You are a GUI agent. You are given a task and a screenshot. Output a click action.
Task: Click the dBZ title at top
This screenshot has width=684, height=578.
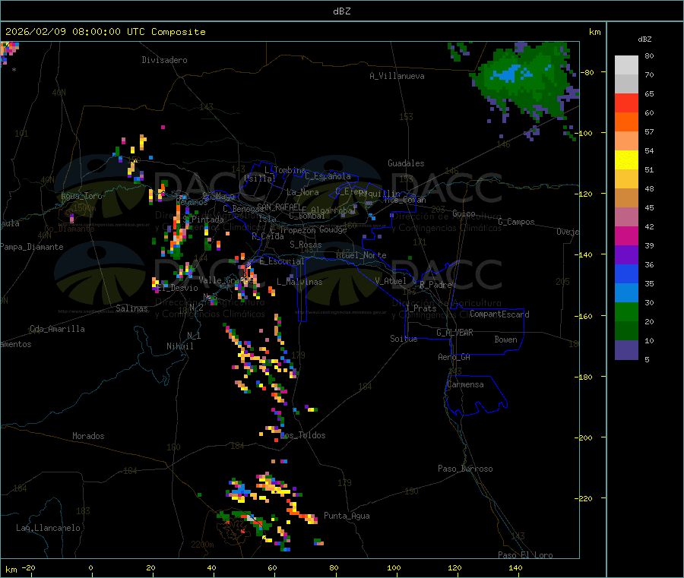(341, 11)
